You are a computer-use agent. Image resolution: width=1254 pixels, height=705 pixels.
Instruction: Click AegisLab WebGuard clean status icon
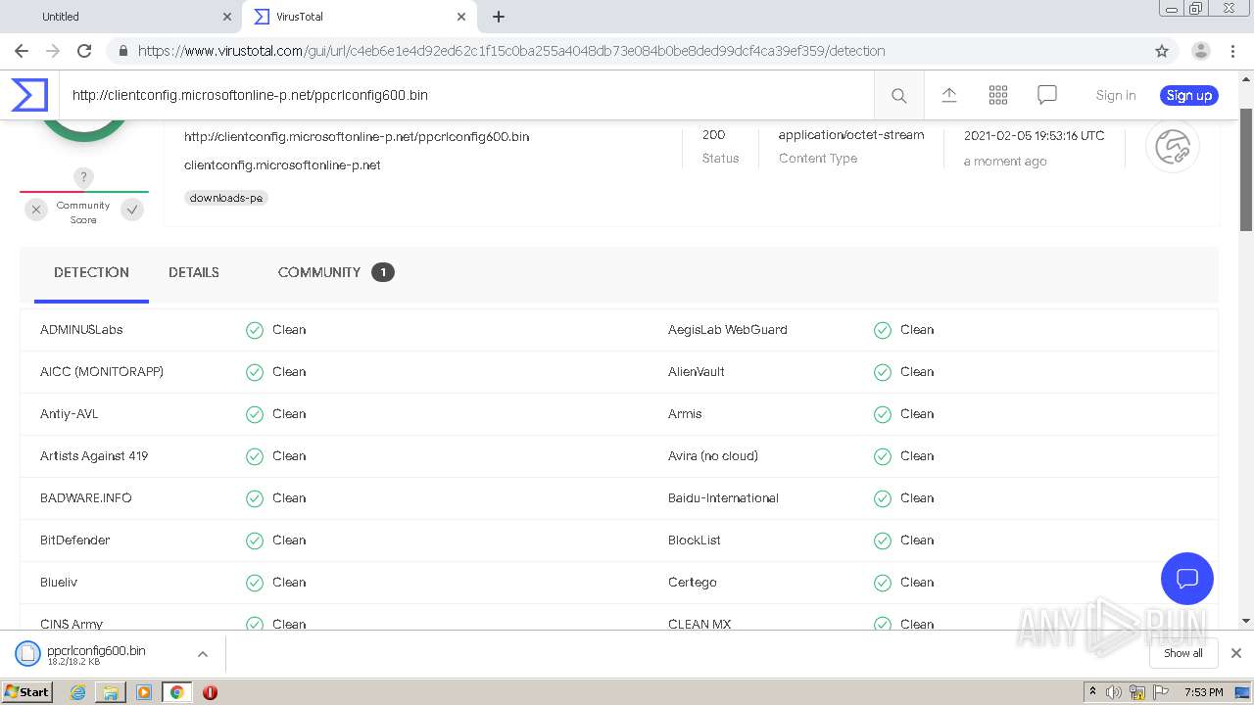tap(883, 330)
